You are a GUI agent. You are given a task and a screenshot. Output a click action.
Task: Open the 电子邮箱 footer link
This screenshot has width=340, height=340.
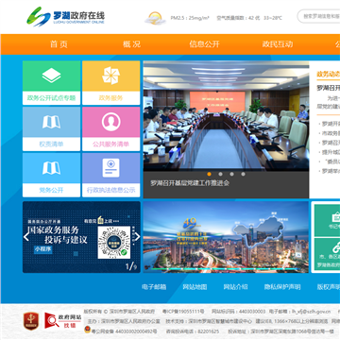[154, 287]
